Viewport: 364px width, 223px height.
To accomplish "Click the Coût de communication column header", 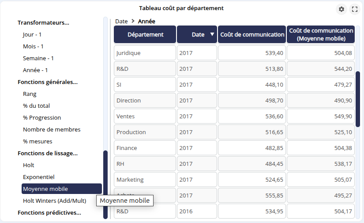I will [252, 34].
